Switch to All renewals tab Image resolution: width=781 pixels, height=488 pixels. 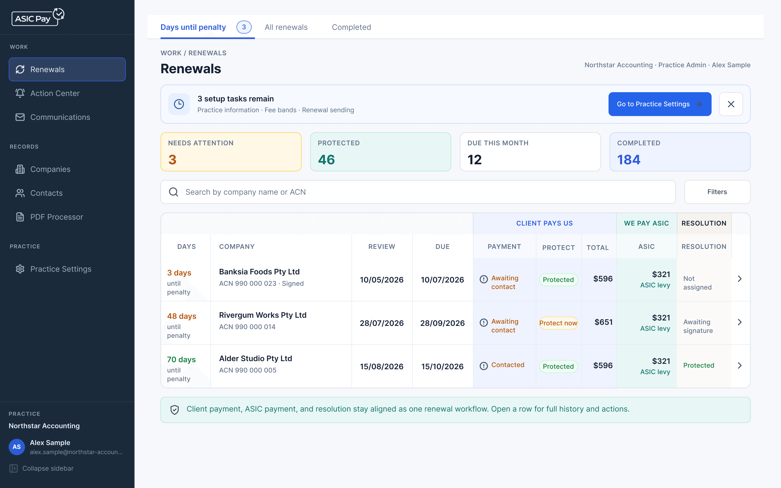tap(286, 27)
